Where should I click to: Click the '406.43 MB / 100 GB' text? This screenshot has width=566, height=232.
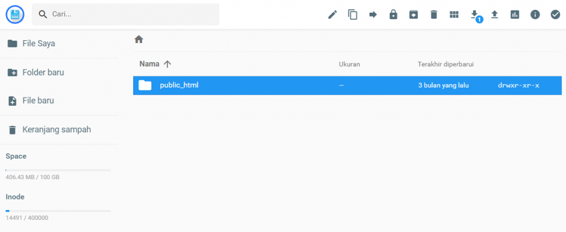[x=33, y=177]
